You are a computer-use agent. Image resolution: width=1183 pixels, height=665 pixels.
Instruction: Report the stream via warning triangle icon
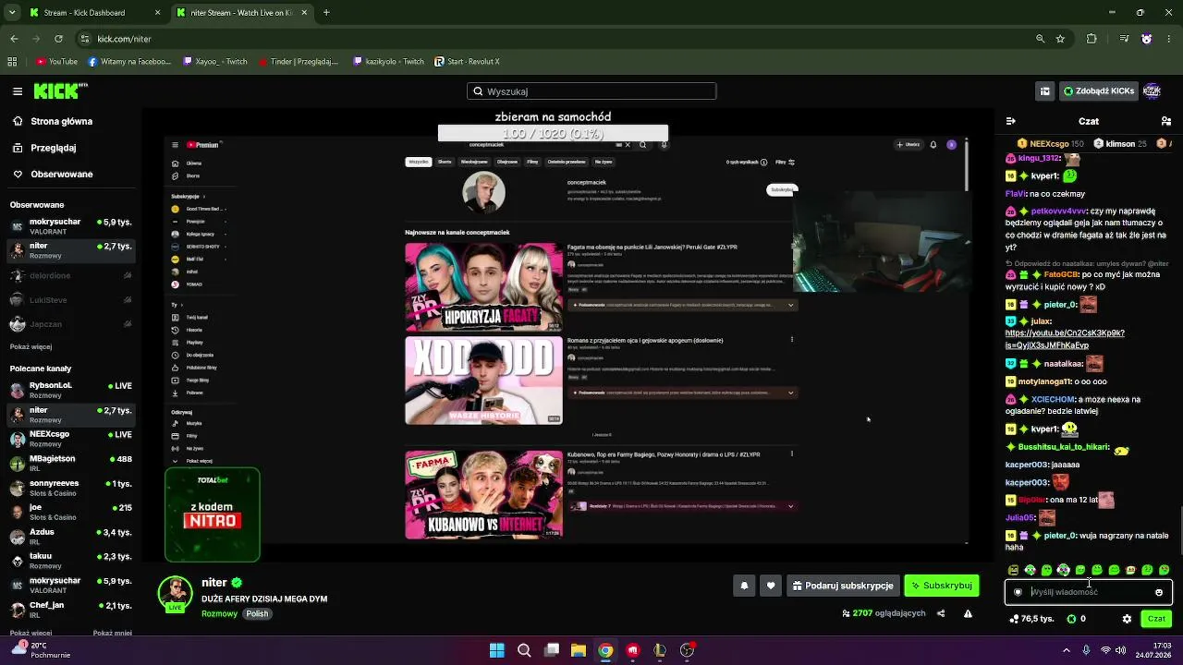pyautogui.click(x=968, y=613)
